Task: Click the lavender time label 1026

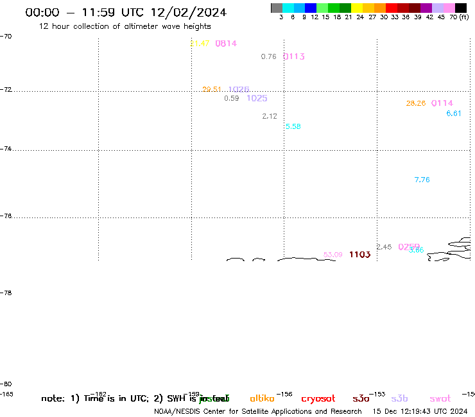Action: click(239, 89)
